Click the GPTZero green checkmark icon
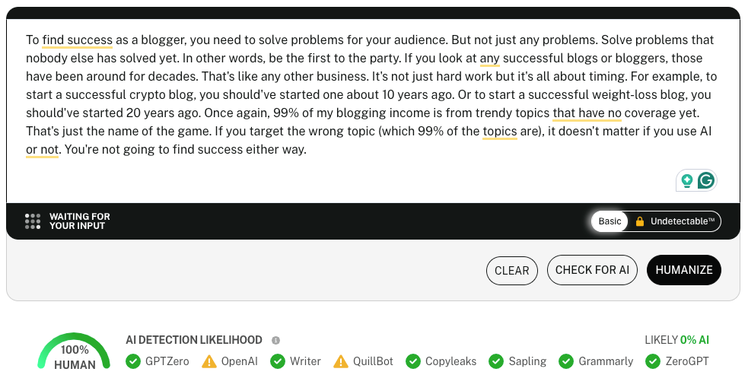 click(133, 361)
